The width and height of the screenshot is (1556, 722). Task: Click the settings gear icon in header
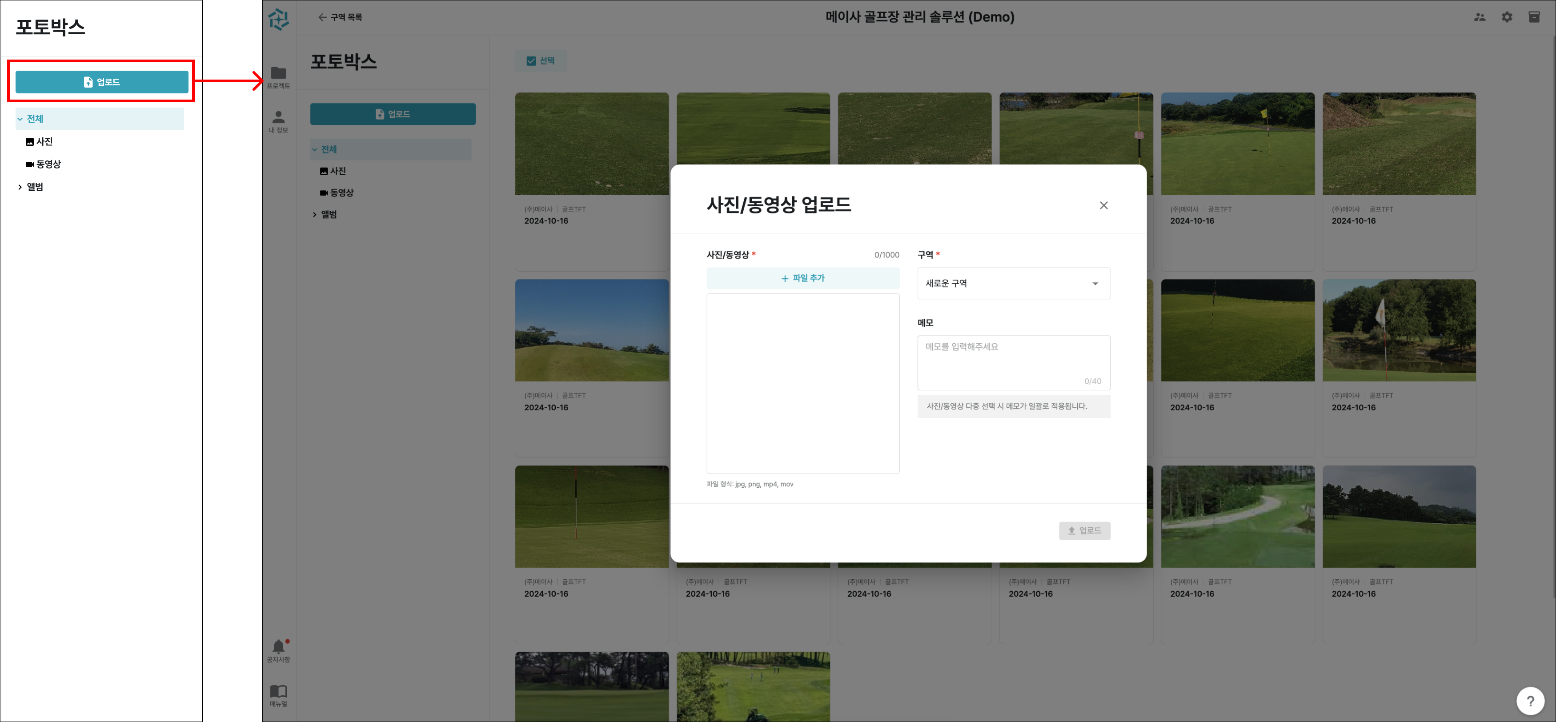[x=1507, y=17]
